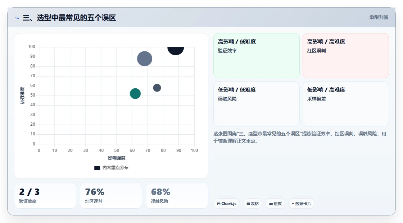Click the dark legend color box
403x223 pixels.
(x=97, y=168)
